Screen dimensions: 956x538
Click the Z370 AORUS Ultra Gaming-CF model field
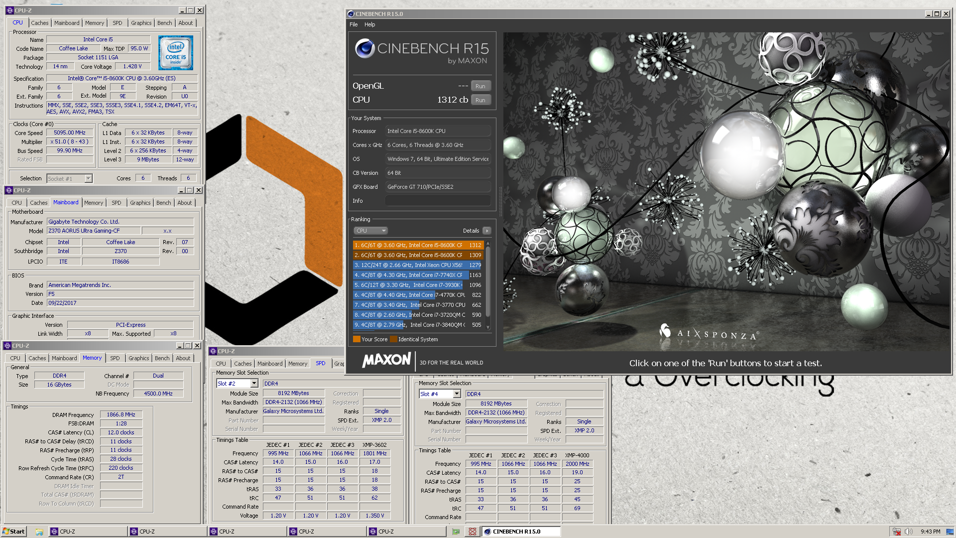(x=94, y=231)
